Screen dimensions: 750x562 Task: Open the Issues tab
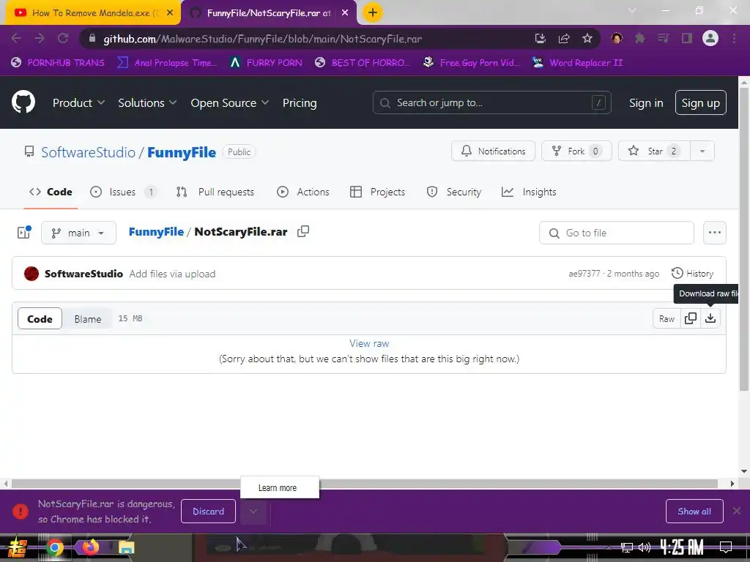(x=123, y=192)
